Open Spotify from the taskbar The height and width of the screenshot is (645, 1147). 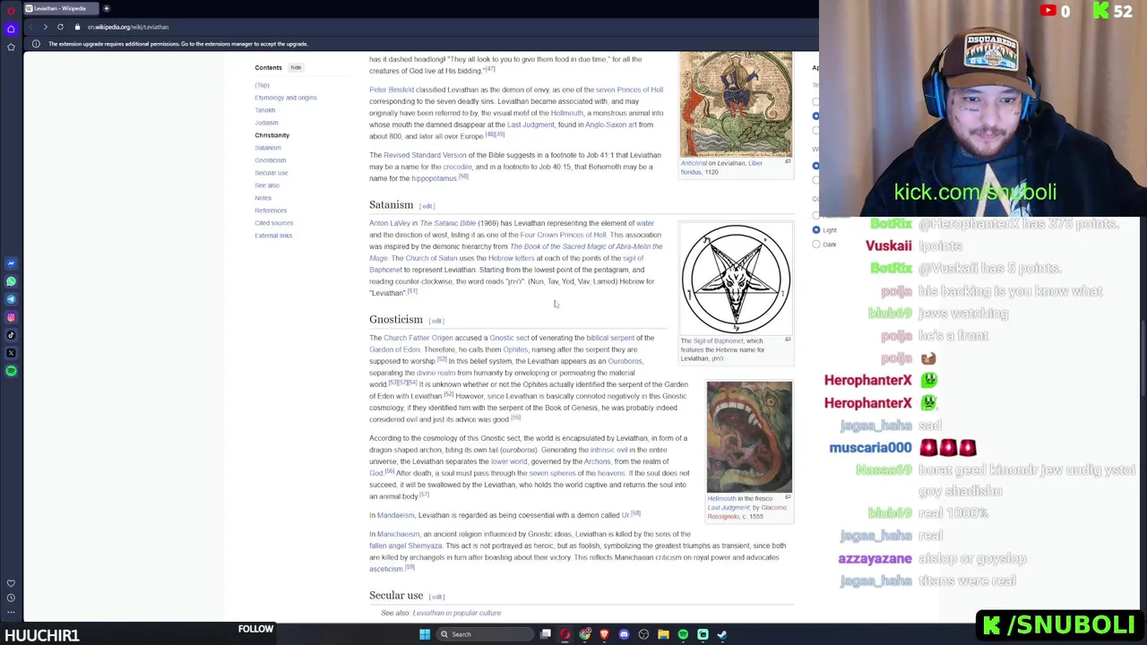[x=683, y=634]
